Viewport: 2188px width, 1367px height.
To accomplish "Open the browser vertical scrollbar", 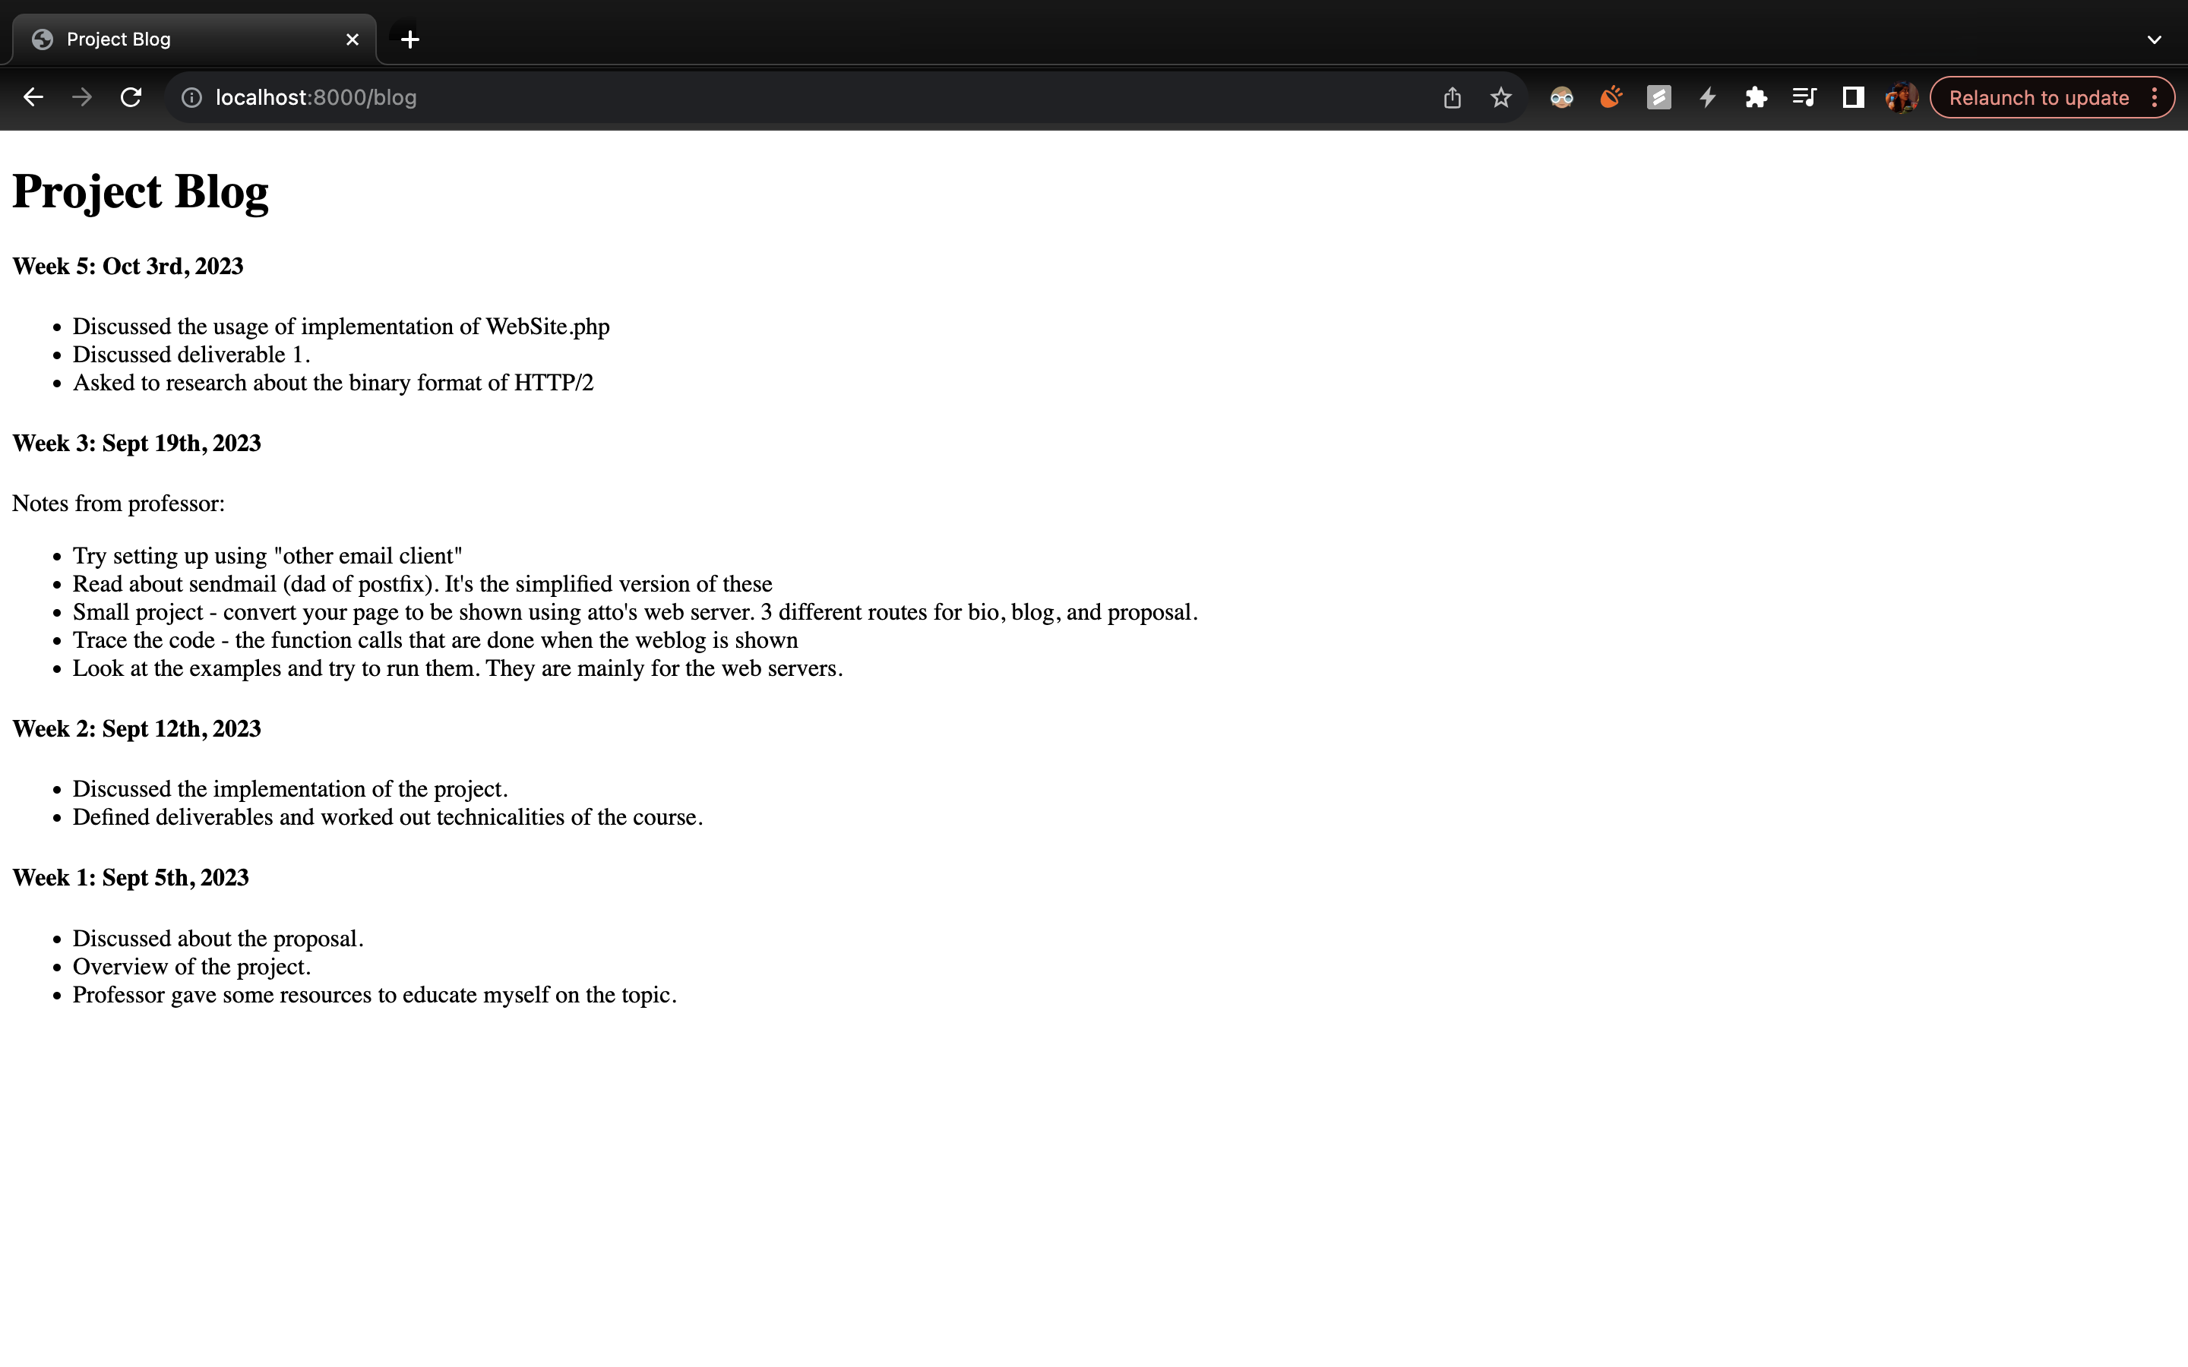I will click(x=2180, y=748).
